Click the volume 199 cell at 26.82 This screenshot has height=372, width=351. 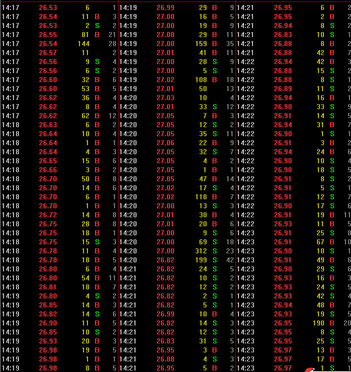click(201, 260)
